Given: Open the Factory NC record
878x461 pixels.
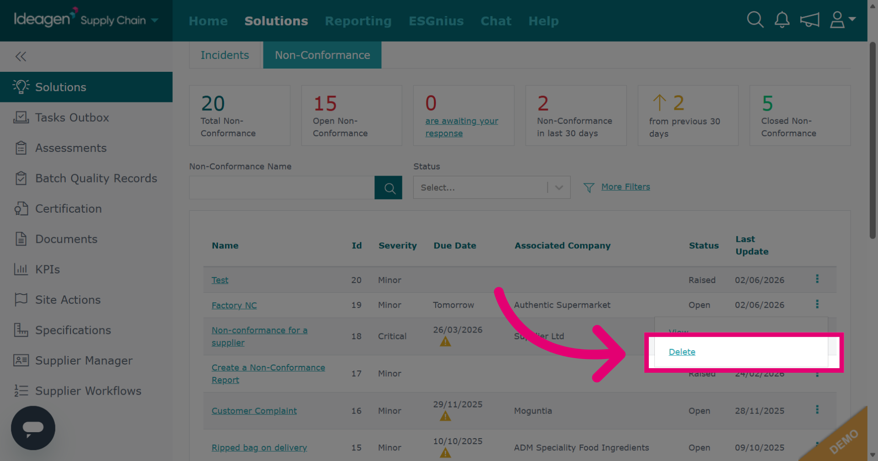Looking at the screenshot, I should tap(234, 305).
